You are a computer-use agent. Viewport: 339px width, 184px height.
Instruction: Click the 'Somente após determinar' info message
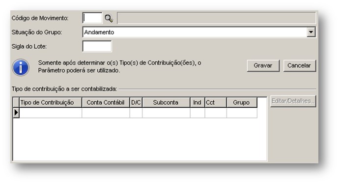coord(119,67)
